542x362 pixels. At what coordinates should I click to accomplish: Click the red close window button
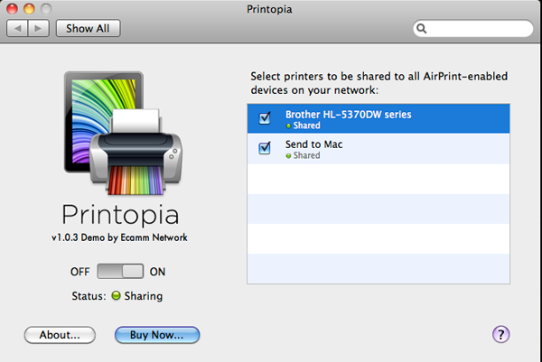[x=12, y=9]
